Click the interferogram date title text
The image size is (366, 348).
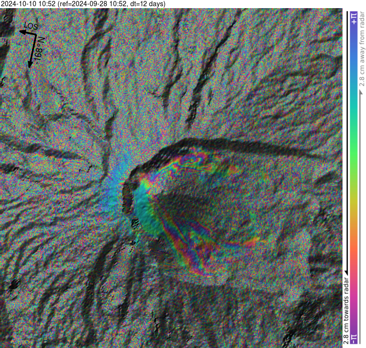click(83, 4)
